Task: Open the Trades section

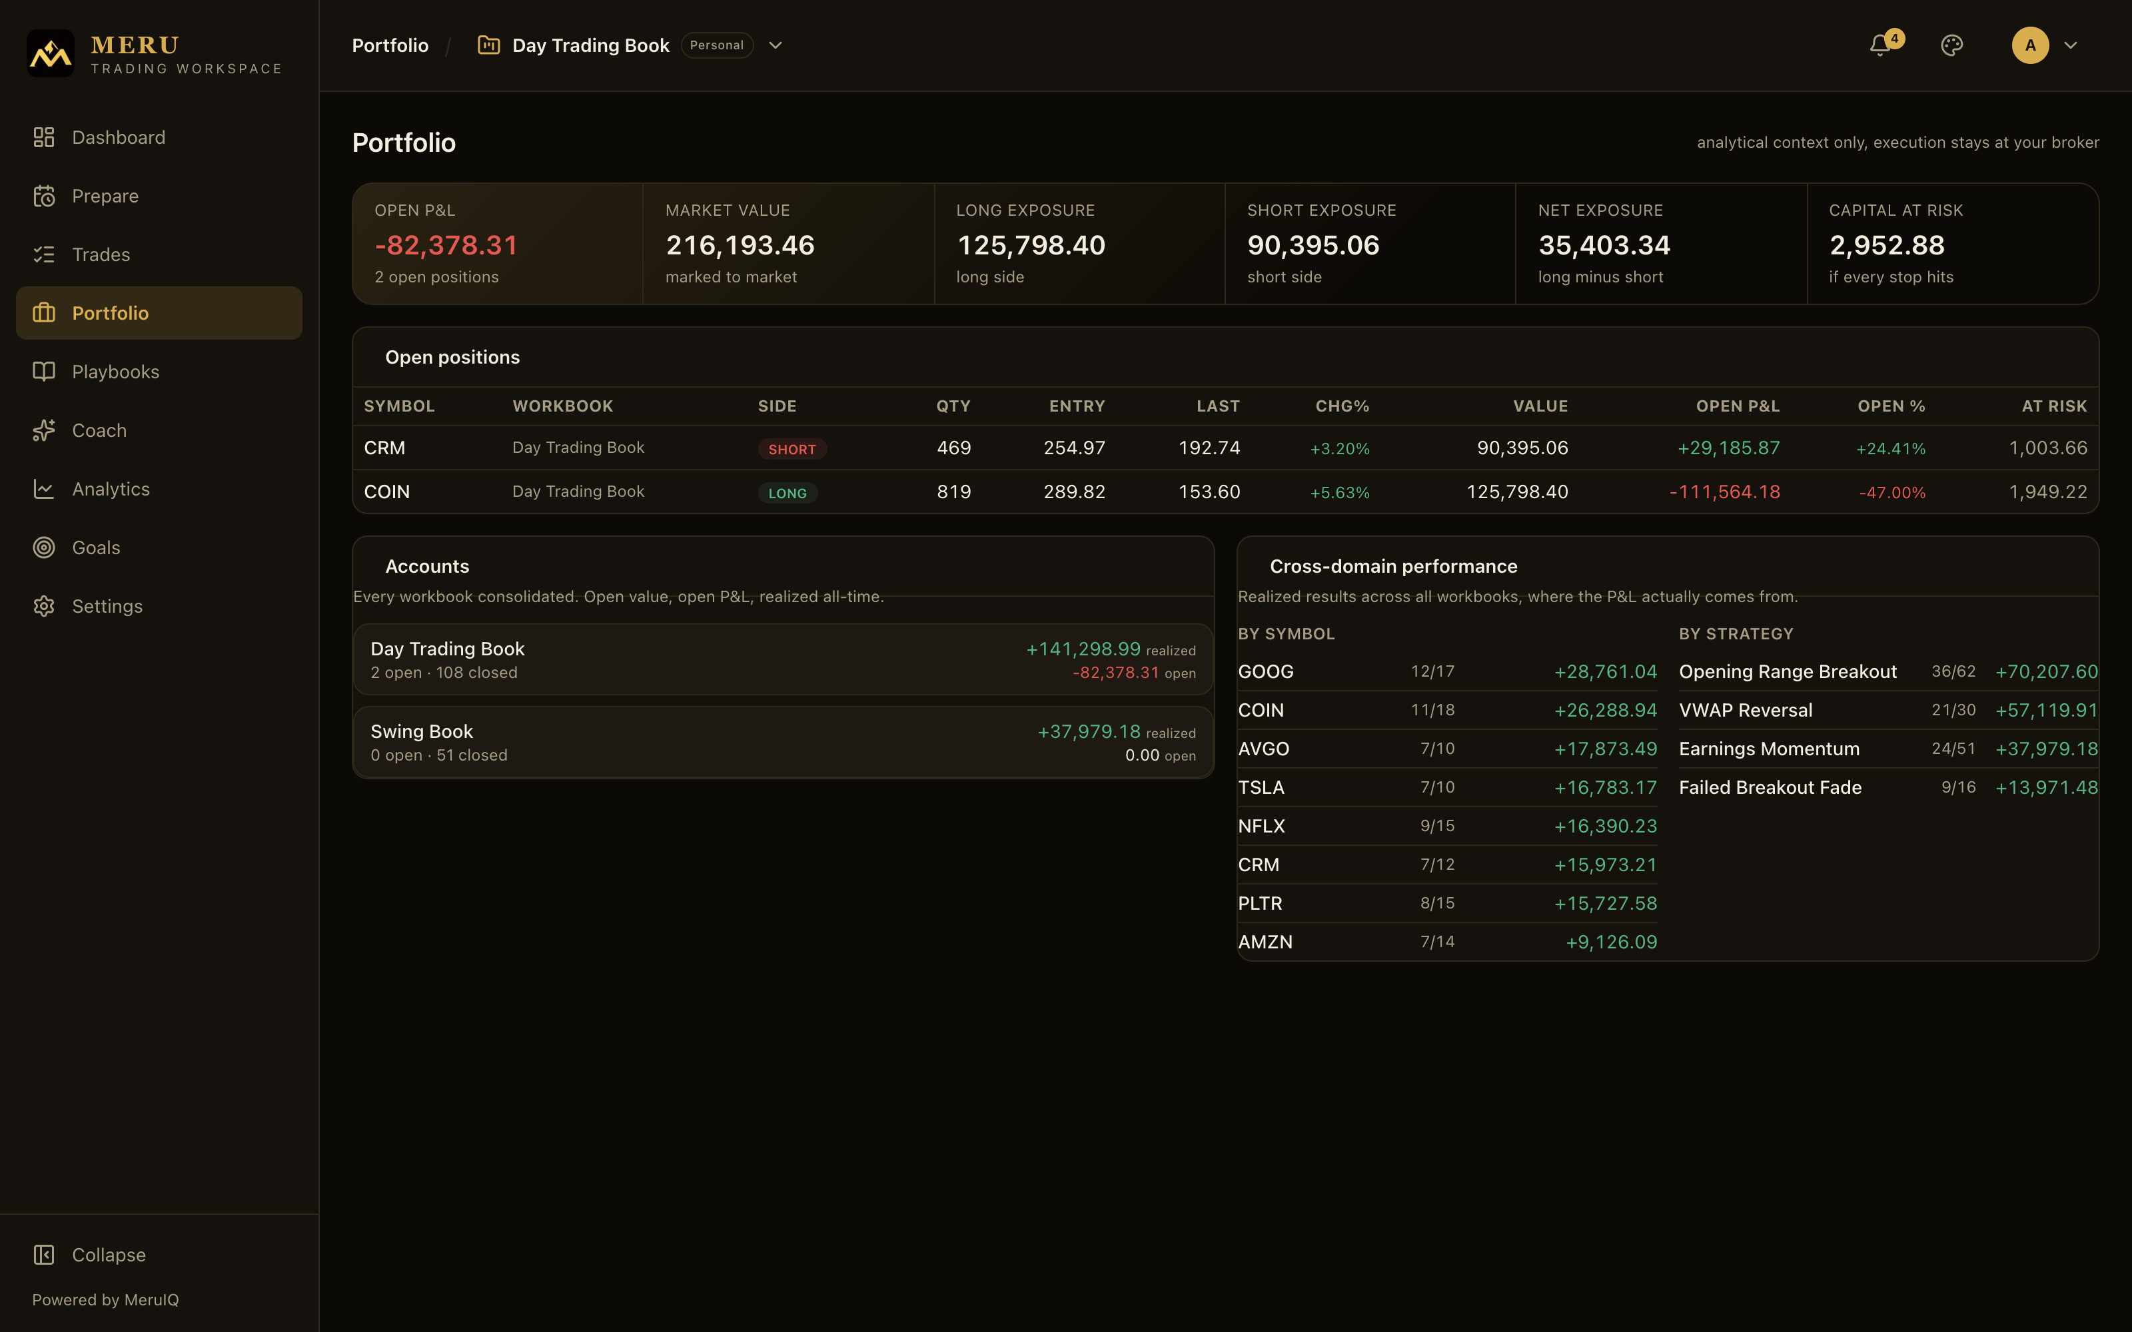Action: pyautogui.click(x=159, y=254)
